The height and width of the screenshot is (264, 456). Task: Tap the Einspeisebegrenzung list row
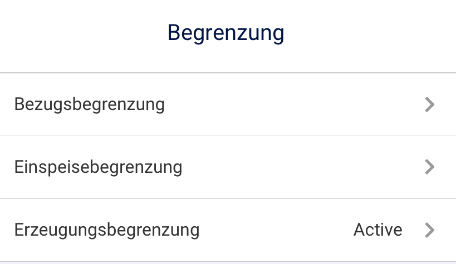223,167
